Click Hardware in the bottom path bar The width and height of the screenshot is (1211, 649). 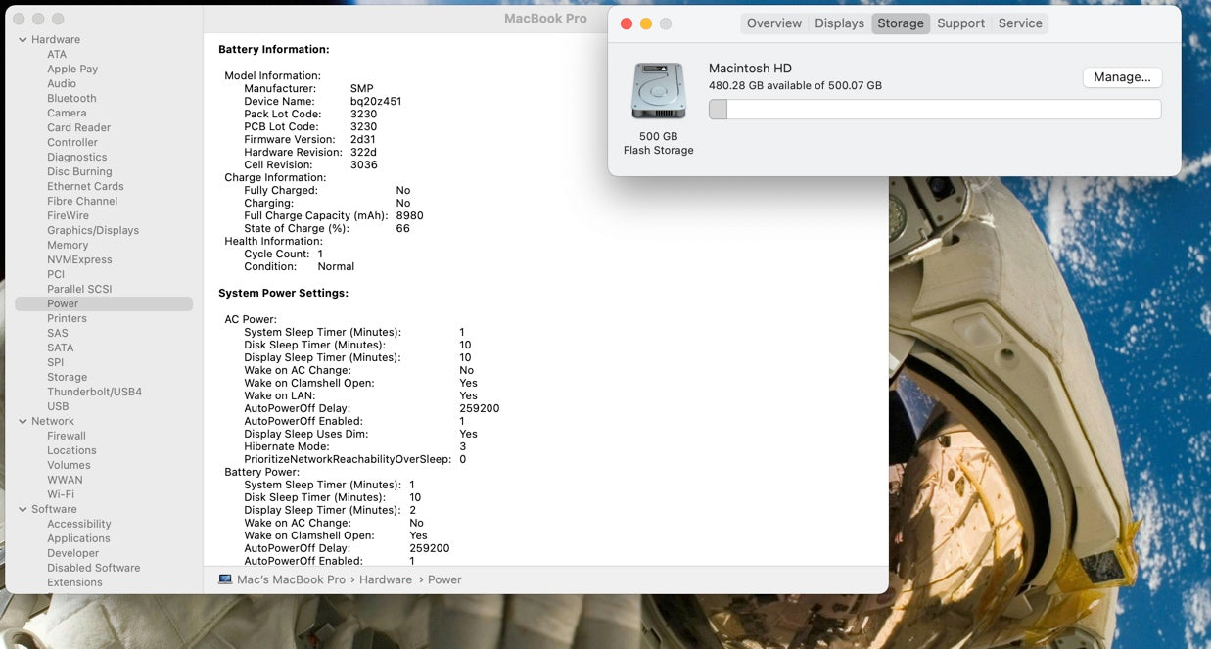tap(385, 579)
